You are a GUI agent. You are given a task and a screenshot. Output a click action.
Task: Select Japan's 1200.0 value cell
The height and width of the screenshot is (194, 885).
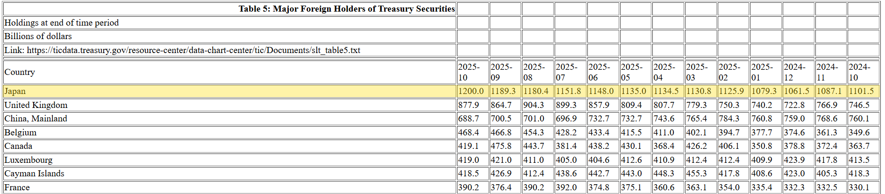pos(471,91)
